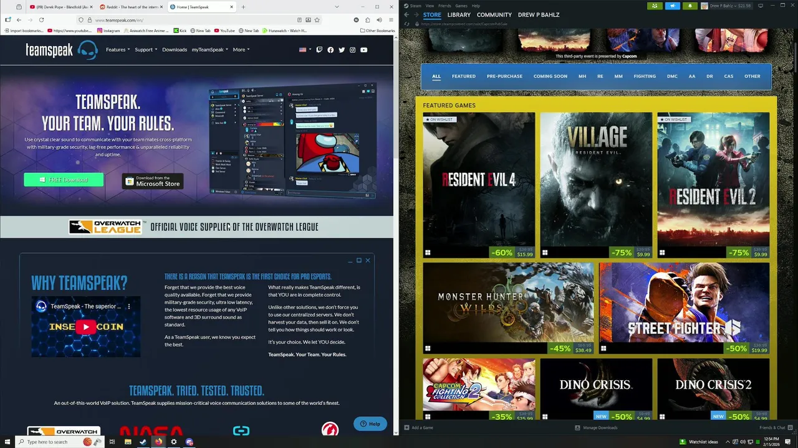The image size is (798, 448).
Task: Click Download from the Microsoft Store
Action: (153, 181)
